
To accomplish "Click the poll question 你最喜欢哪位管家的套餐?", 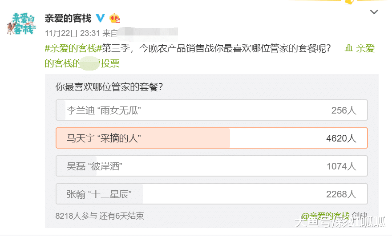I will [109, 87].
